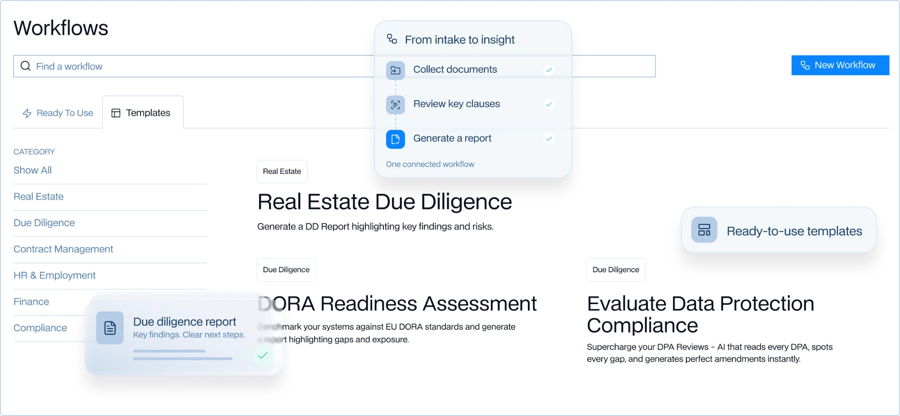
Task: Click 'Generate a DD Report highlighting key findings' description
Action: click(375, 226)
